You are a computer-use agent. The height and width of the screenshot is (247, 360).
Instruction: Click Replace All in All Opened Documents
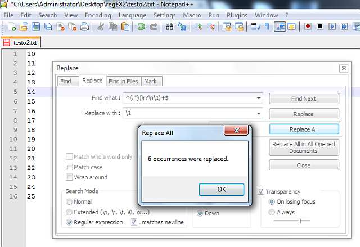pyautogui.click(x=304, y=147)
